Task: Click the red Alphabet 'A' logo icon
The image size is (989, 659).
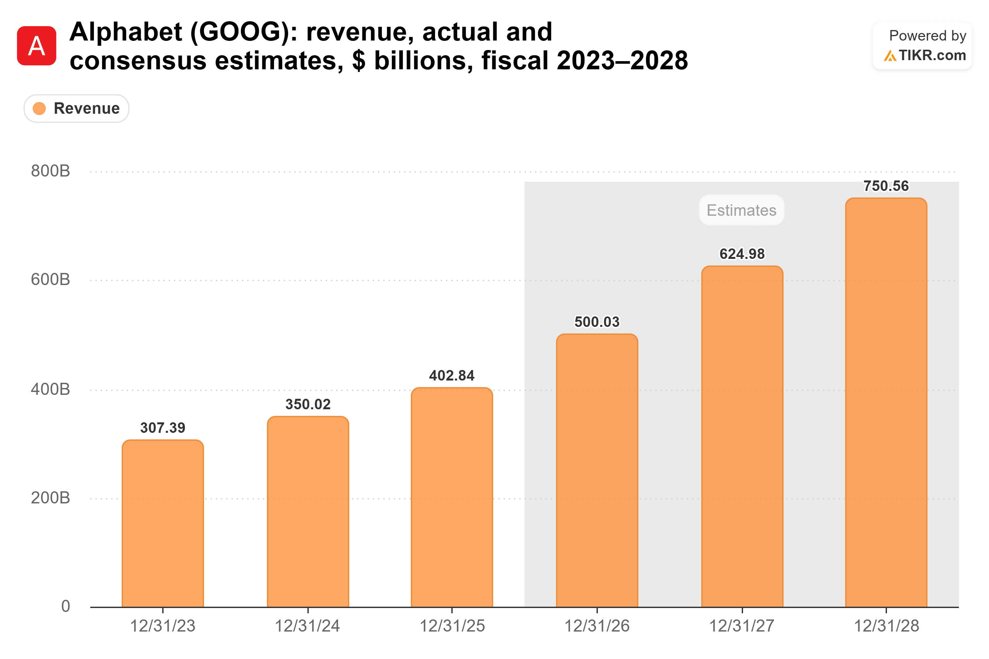Action: pos(37,46)
